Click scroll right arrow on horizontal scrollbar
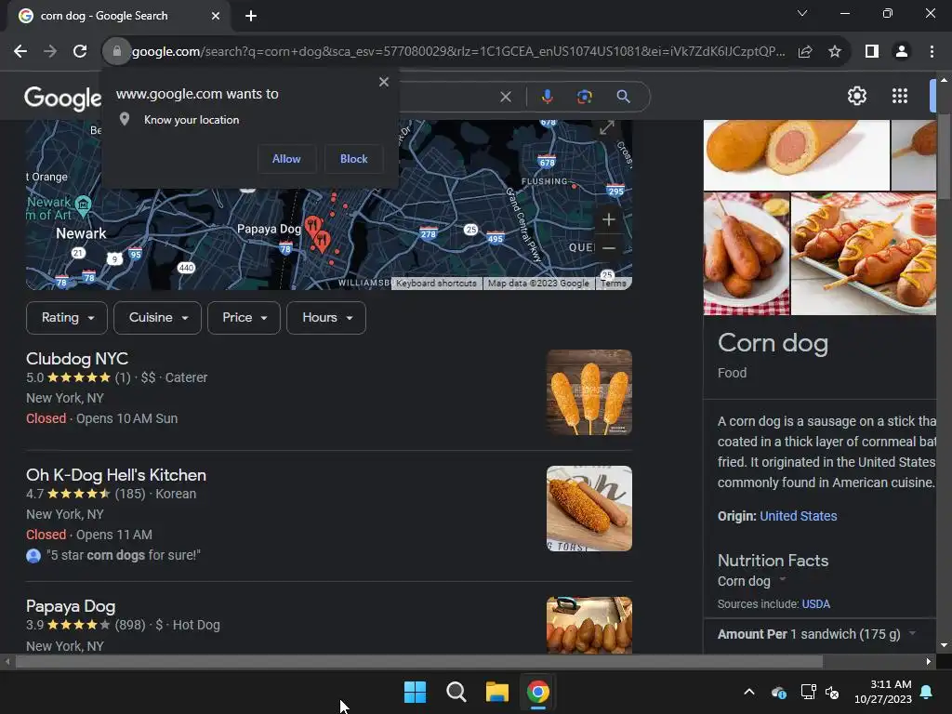Screen dimensions: 952x714 929,661
